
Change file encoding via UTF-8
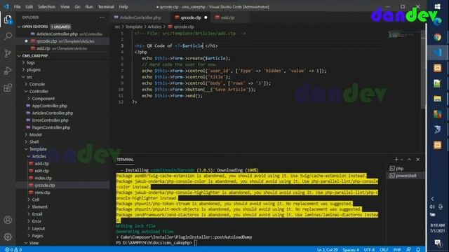point(369,250)
